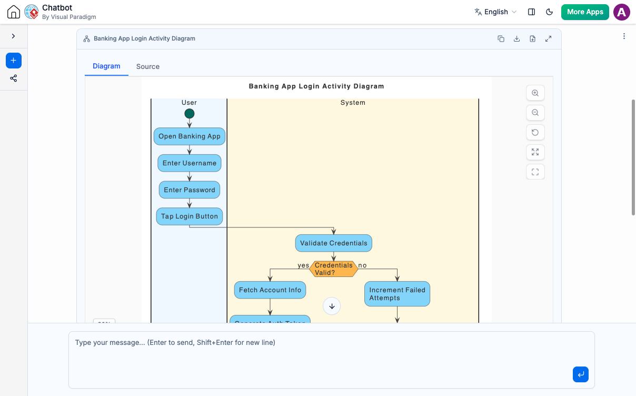Click the share icon in the sidebar
The height and width of the screenshot is (396, 636).
[14, 78]
